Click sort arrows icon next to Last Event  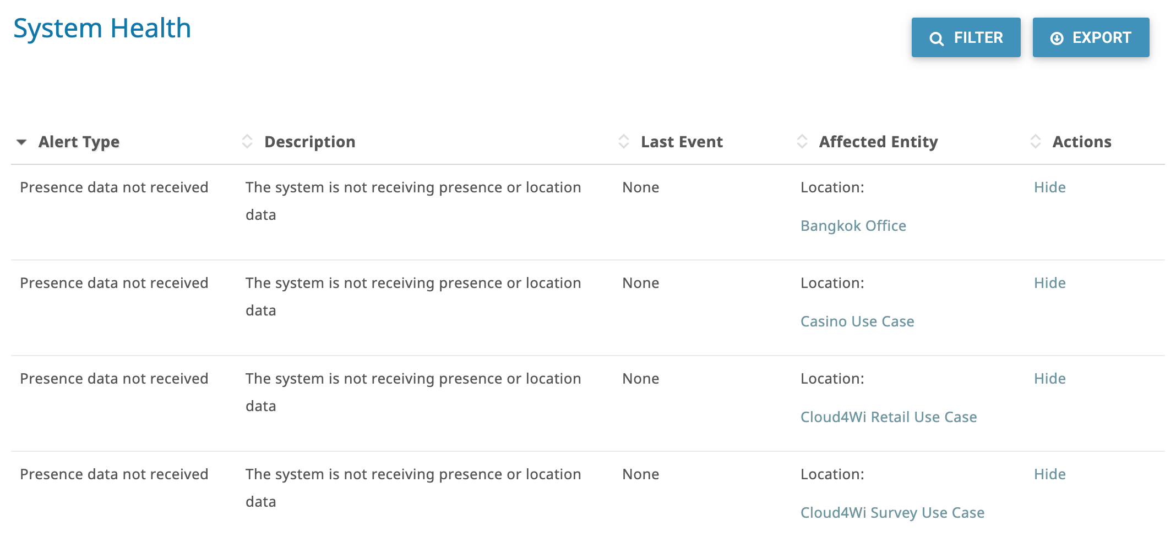click(x=624, y=141)
